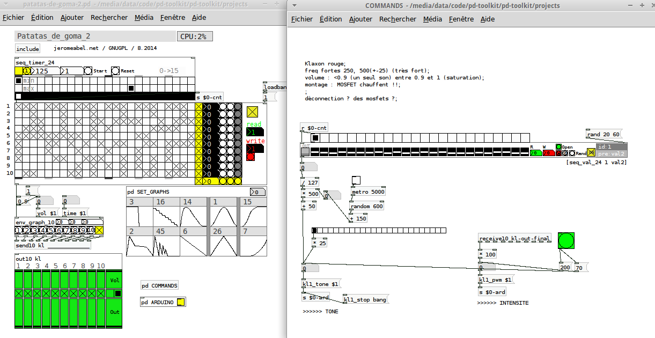Toggle the yellow X box beside Rand
Screen dimensions: 655x338
591,152
